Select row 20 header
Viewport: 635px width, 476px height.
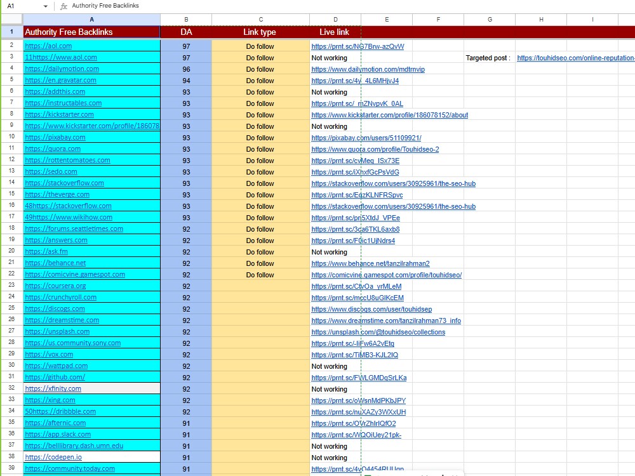[11, 251]
